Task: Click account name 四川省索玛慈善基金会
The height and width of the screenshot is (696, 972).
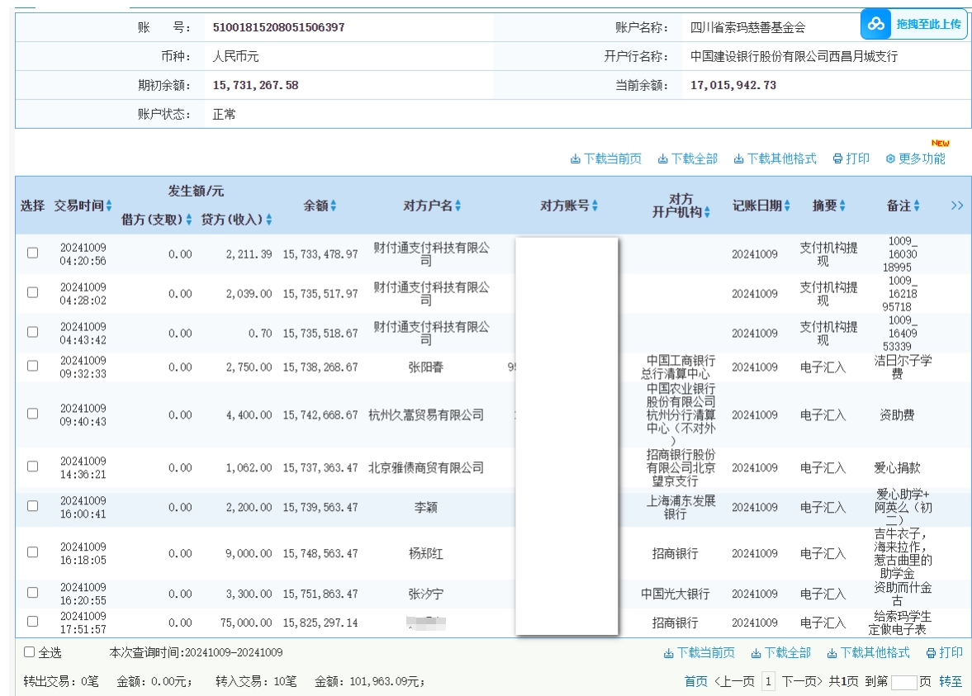Action: pos(747,27)
